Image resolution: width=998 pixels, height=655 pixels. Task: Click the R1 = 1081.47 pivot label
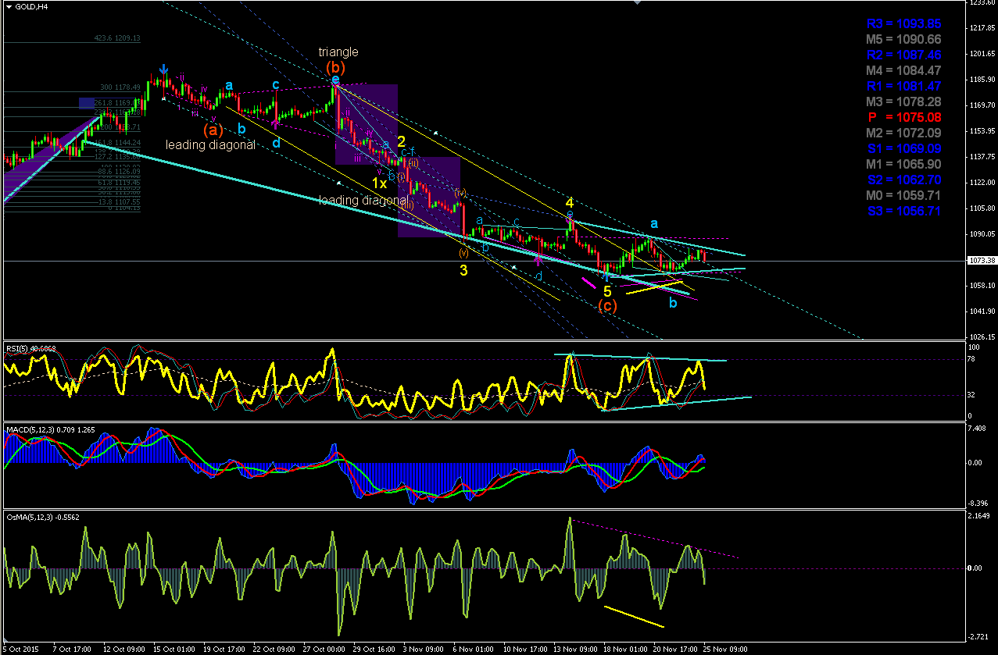tap(904, 86)
